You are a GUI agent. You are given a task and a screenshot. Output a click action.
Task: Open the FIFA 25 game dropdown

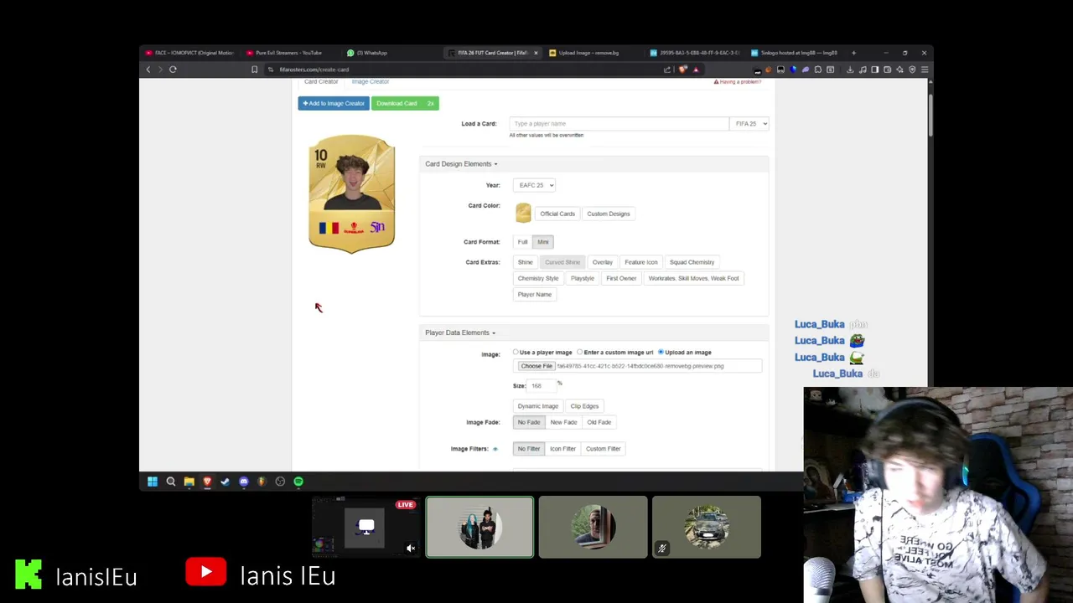pyautogui.click(x=749, y=124)
